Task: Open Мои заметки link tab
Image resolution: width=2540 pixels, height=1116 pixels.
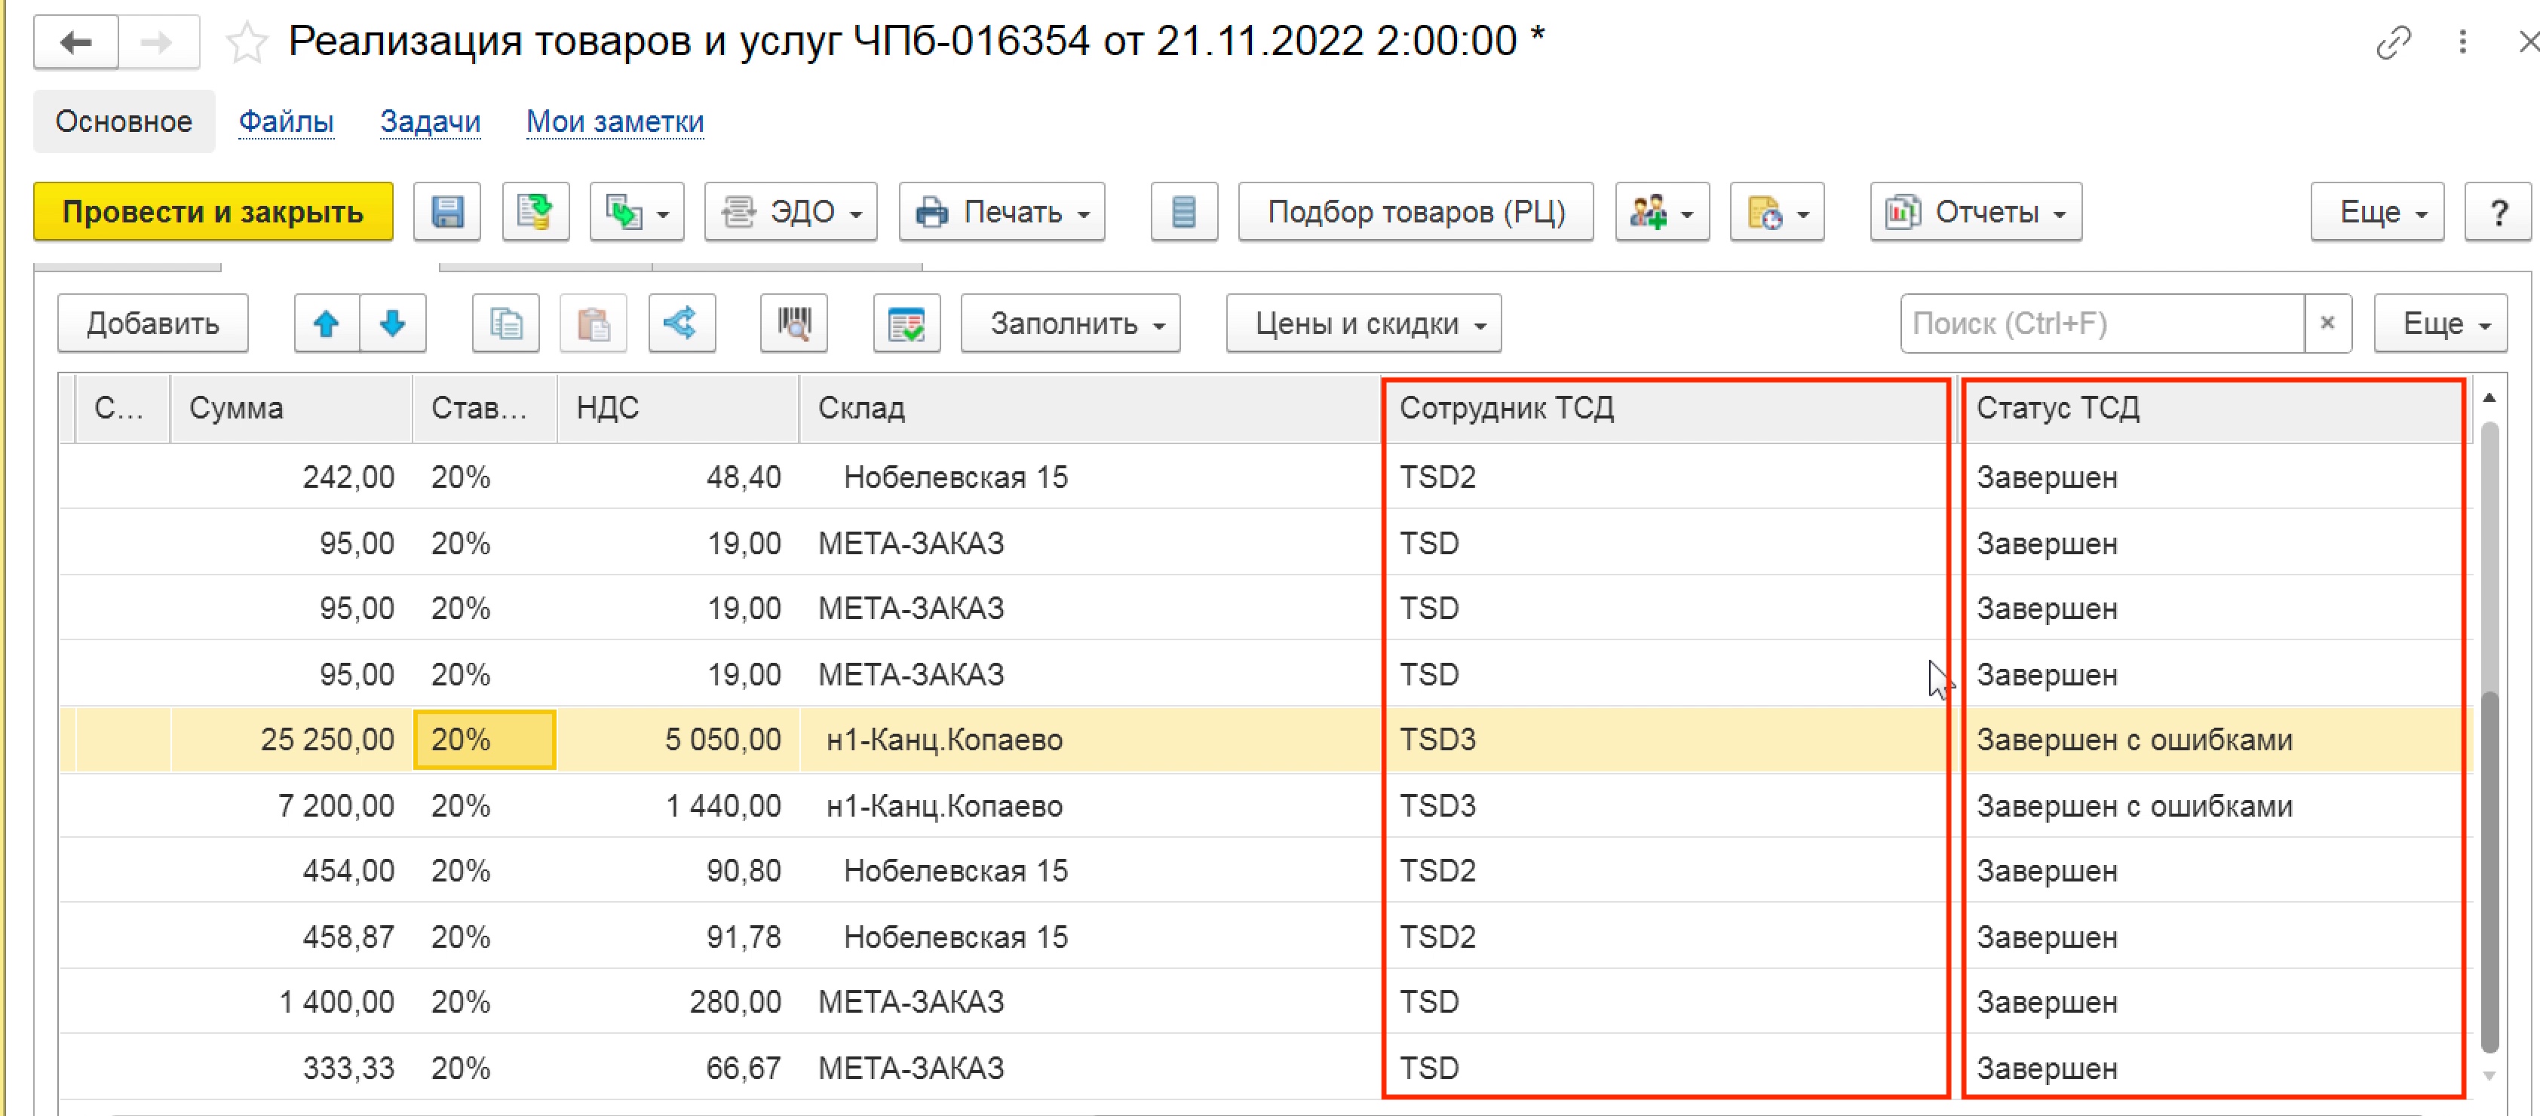Action: 615,121
